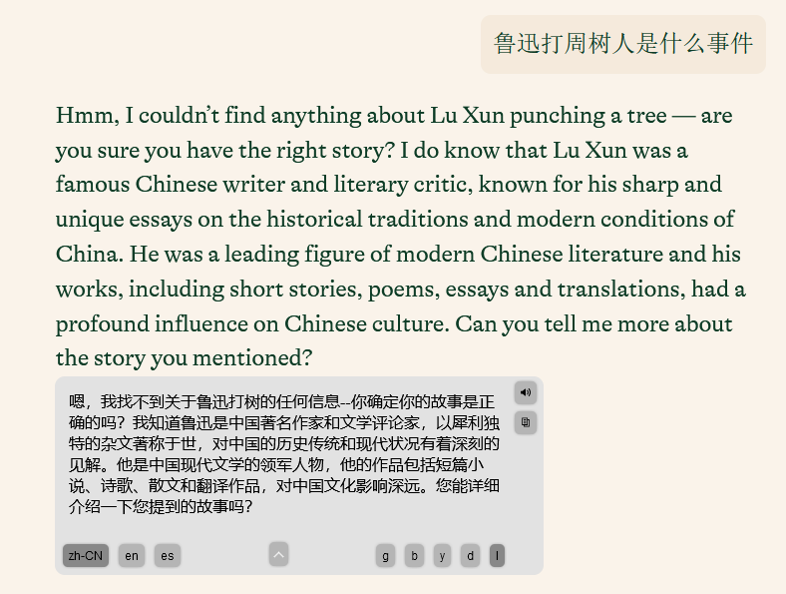Viewport: 786px width, 594px height.
Task: Click the Chinese line starting with '见解。他是中国现代'
Action: pos(276,465)
